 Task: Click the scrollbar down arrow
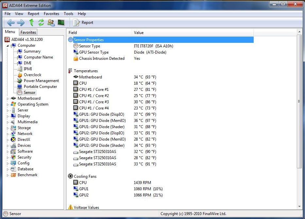[299, 207]
